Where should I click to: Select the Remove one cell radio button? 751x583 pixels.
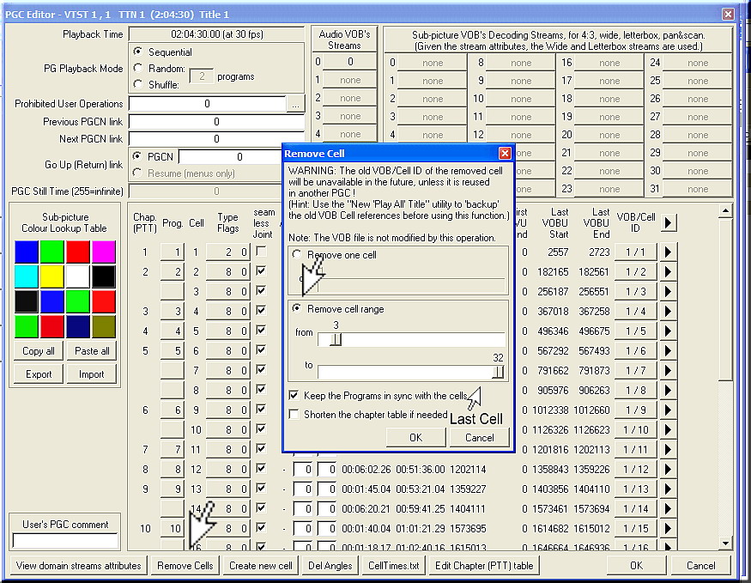pos(298,255)
